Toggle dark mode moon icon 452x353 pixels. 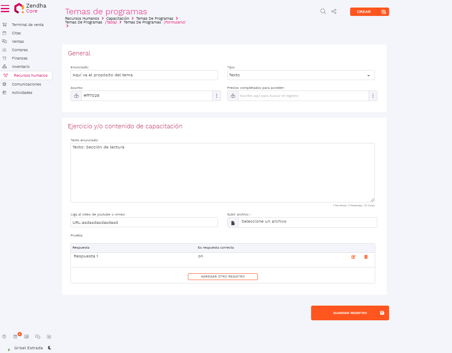(x=49, y=348)
